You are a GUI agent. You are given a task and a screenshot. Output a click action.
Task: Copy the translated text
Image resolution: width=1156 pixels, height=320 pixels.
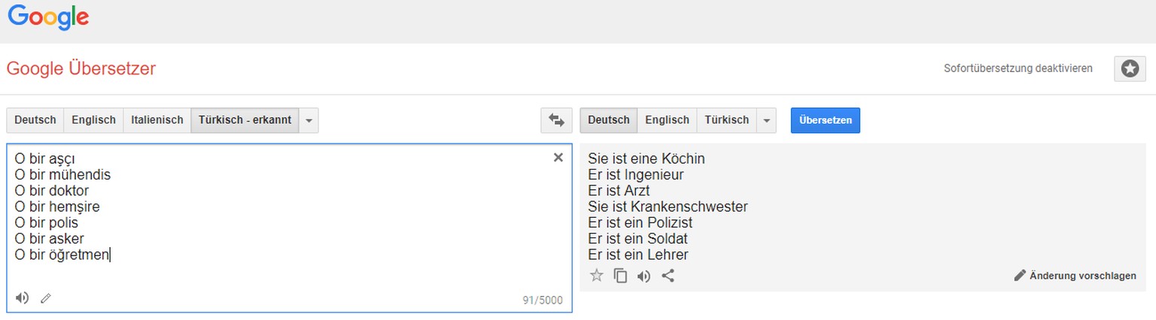click(620, 276)
